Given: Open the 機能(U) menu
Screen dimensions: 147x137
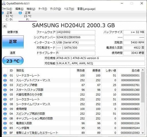Looking at the screenshot, I should tap(31, 9).
